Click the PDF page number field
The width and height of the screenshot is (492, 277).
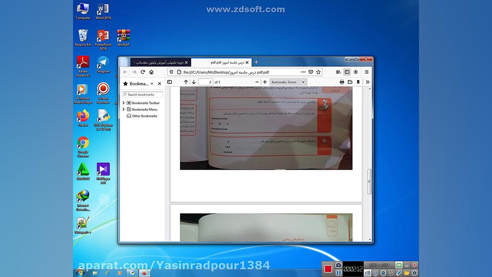pos(206,82)
